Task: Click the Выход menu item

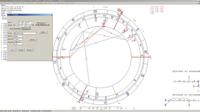Action: click(x=73, y=3)
